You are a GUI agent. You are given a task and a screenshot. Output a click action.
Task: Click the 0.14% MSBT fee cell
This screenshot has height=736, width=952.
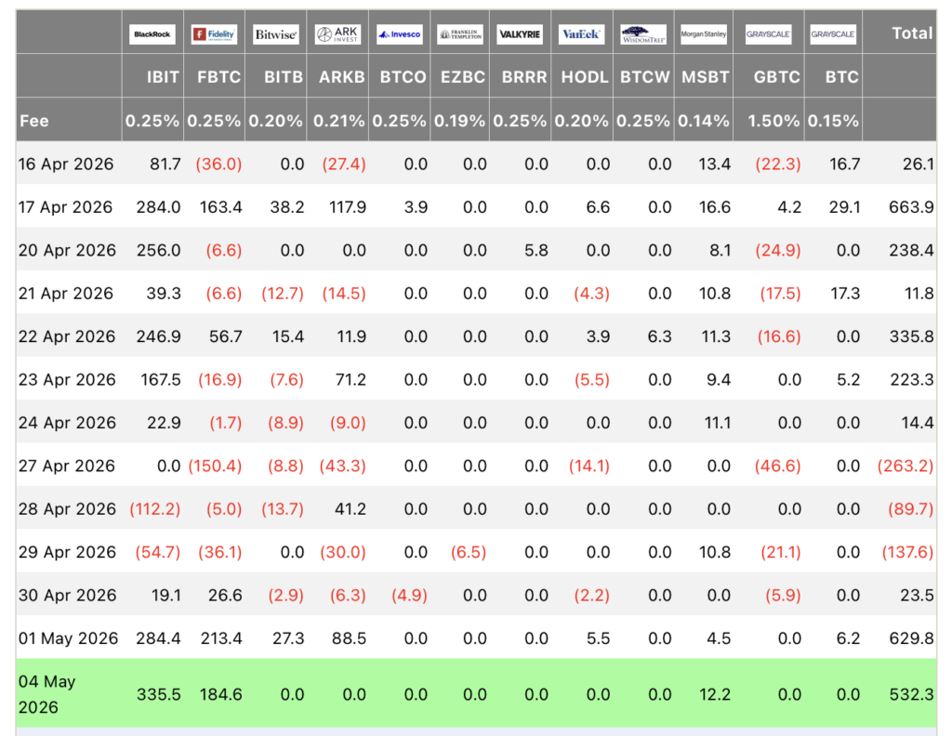[x=703, y=121]
